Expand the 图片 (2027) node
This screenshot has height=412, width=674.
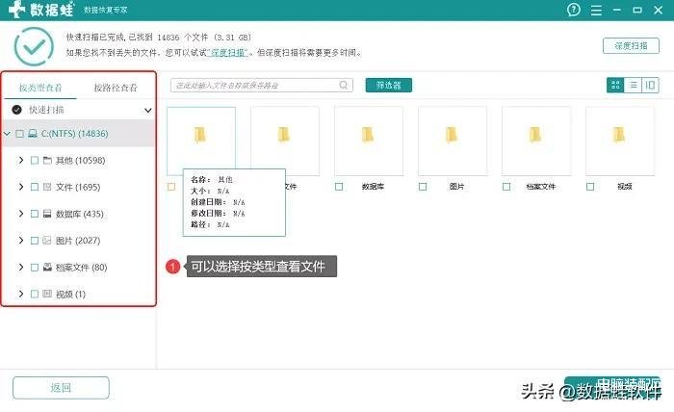(x=20, y=240)
